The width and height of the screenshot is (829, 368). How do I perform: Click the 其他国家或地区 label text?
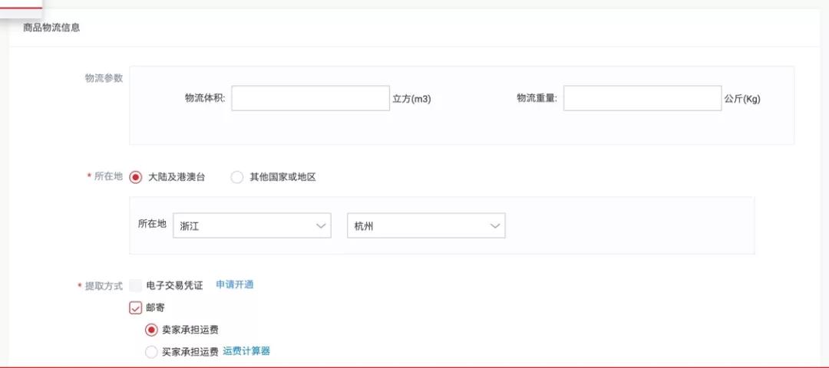pos(282,177)
